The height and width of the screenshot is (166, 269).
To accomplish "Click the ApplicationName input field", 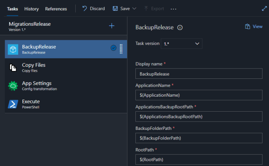I will pyautogui.click(x=199, y=95).
